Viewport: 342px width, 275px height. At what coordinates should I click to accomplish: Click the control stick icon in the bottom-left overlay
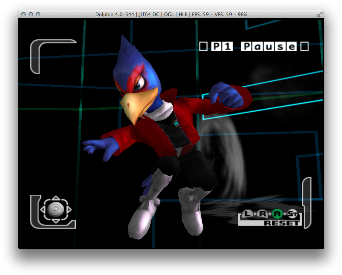[56, 209]
